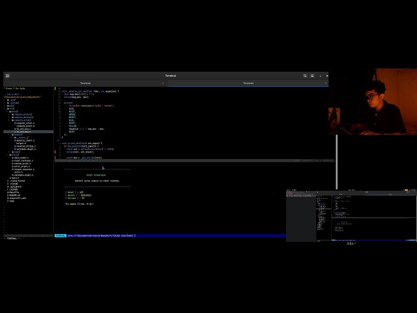Close the second Terminal tab
The width and height of the screenshot is (417, 313).
326,83
